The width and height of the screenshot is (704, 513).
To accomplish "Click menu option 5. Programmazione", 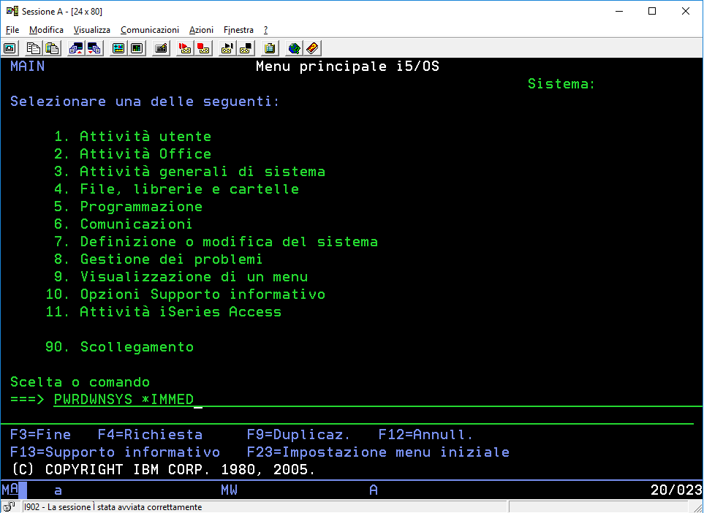I will 128,207.
